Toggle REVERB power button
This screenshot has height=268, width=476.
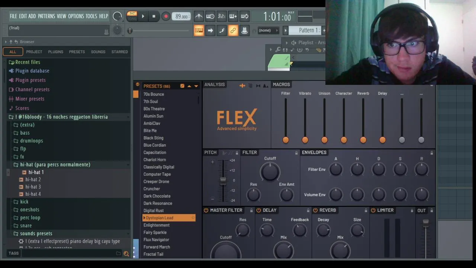point(315,210)
